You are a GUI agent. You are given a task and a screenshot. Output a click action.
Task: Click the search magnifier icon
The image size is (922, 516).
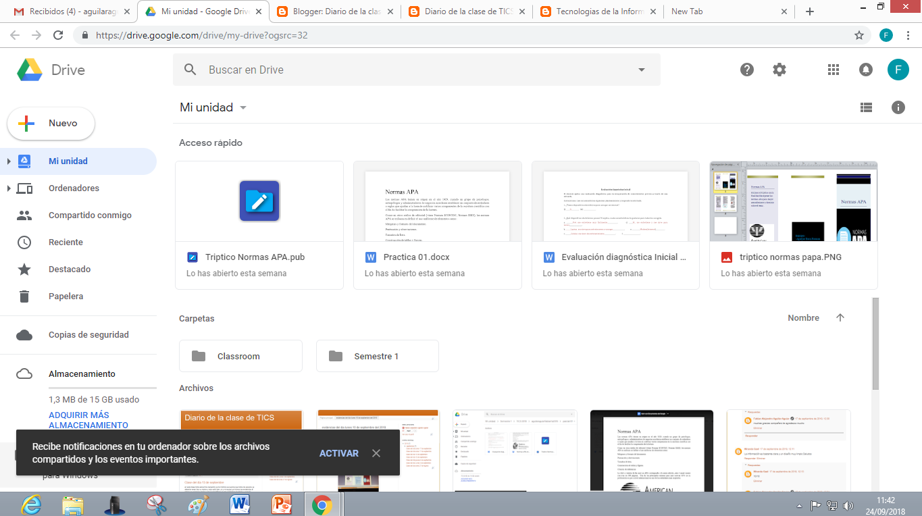click(190, 70)
